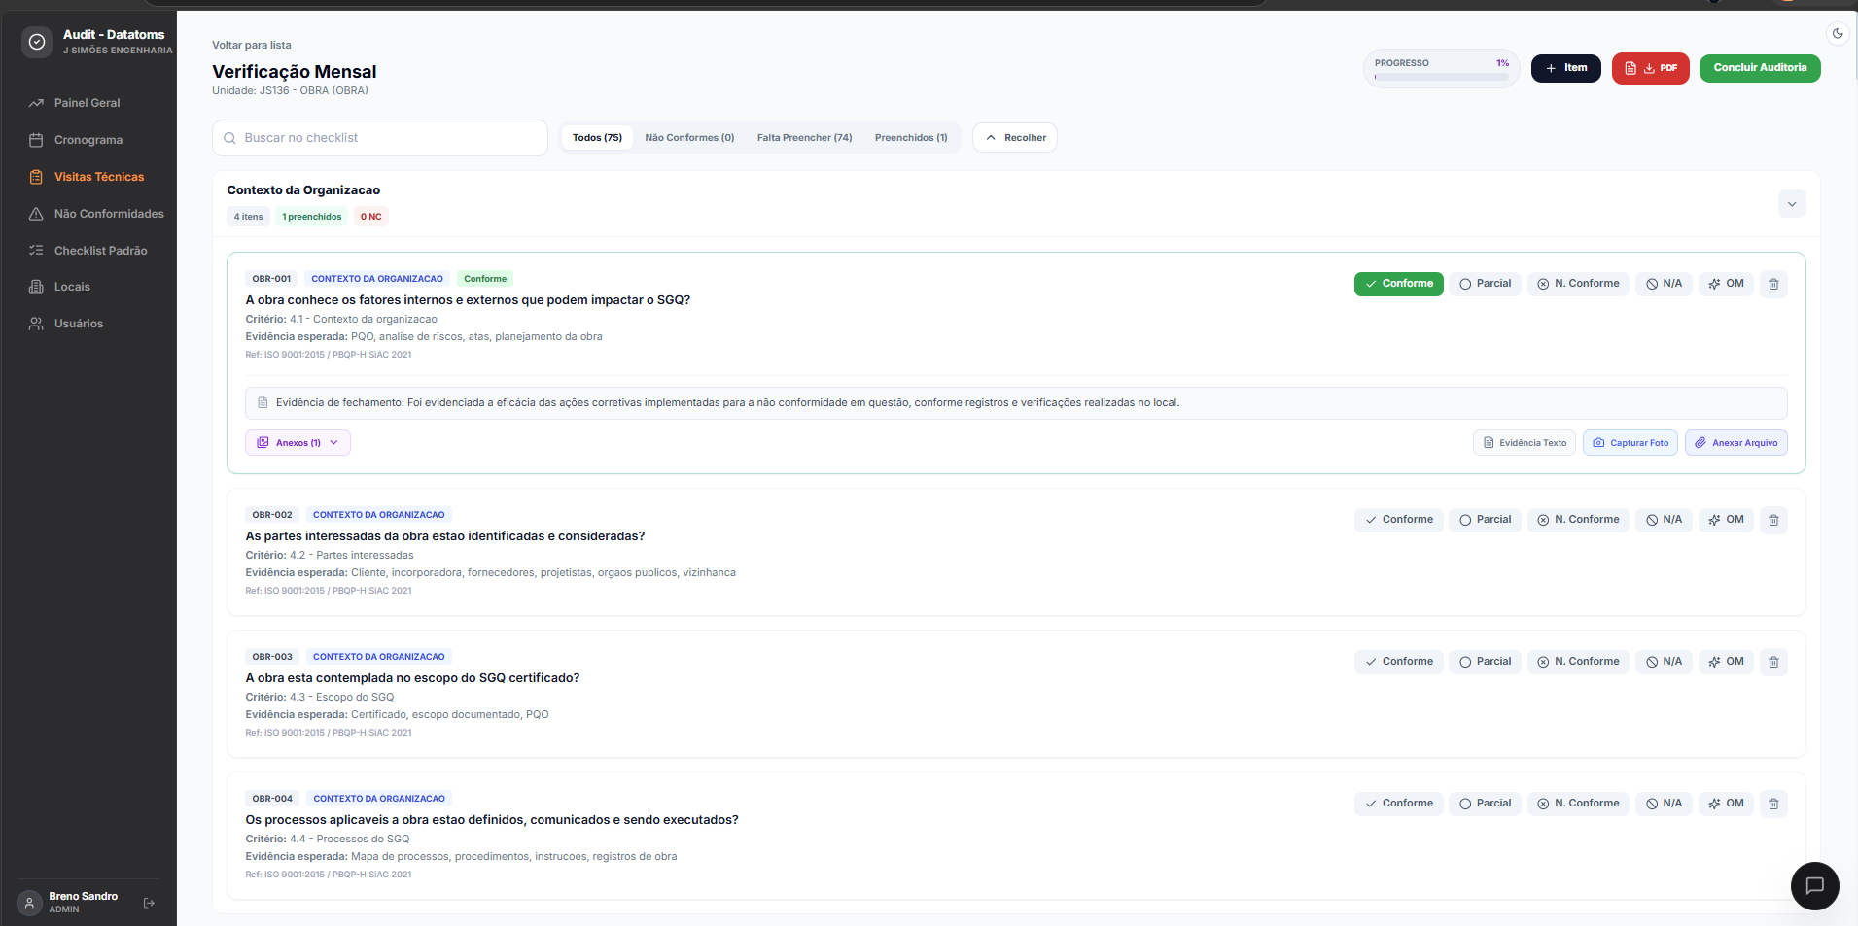Viewport: 1858px width, 926px height.
Task: Click the Breno Sandro user avatar
Action: pyautogui.click(x=30, y=903)
